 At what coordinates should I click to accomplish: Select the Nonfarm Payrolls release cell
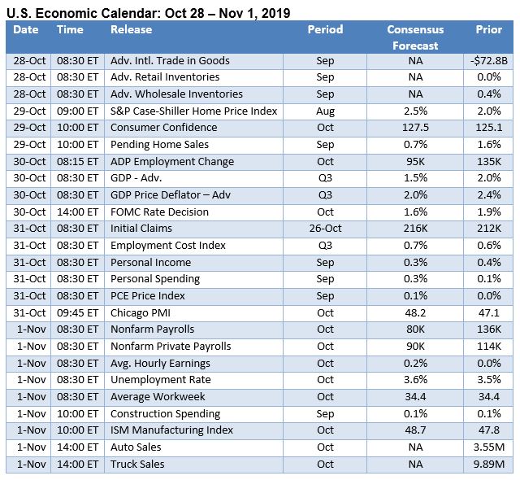(x=152, y=329)
